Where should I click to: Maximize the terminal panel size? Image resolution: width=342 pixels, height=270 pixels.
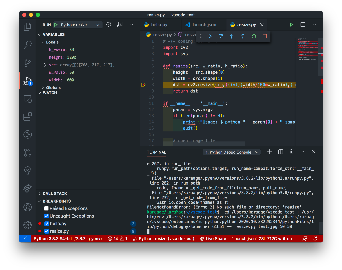click(x=303, y=152)
